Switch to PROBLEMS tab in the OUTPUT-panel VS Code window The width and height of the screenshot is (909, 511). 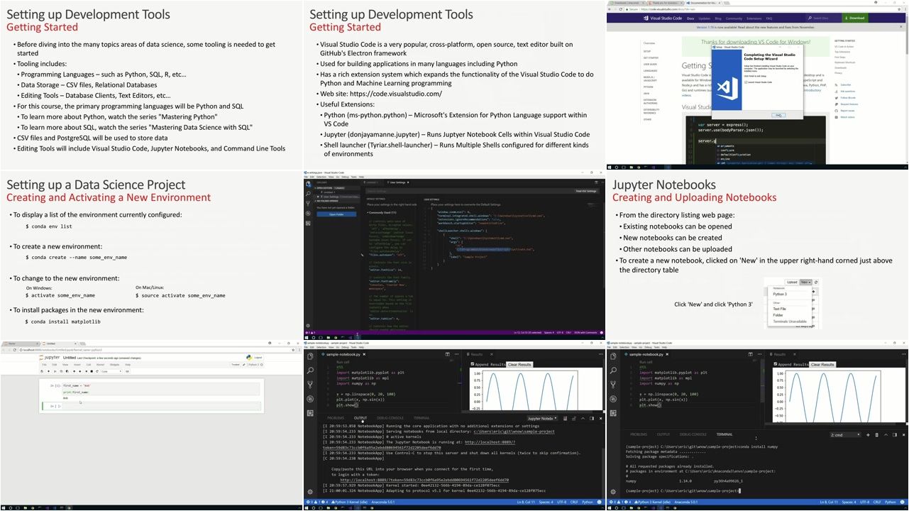336,418
